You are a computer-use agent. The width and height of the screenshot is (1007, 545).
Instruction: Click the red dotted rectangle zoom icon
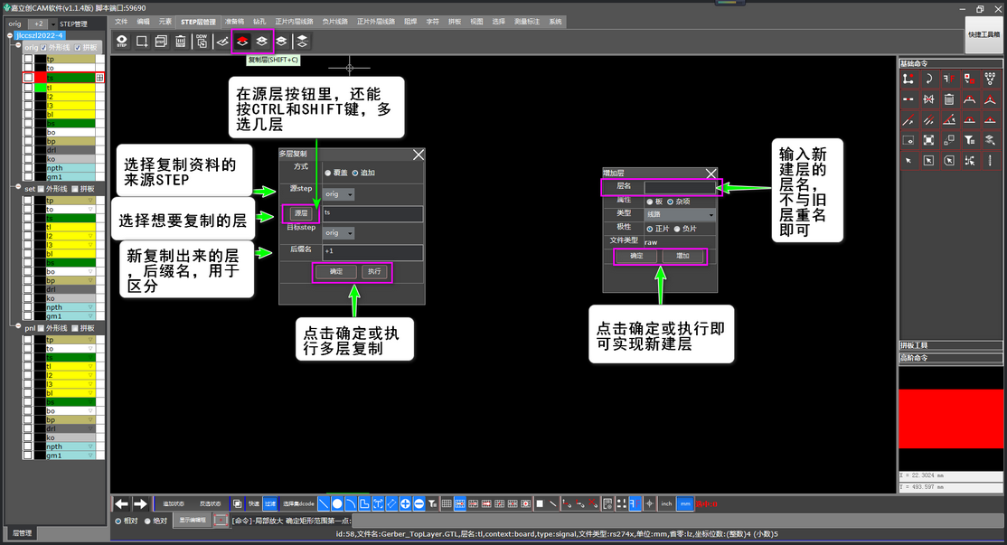[x=221, y=520]
